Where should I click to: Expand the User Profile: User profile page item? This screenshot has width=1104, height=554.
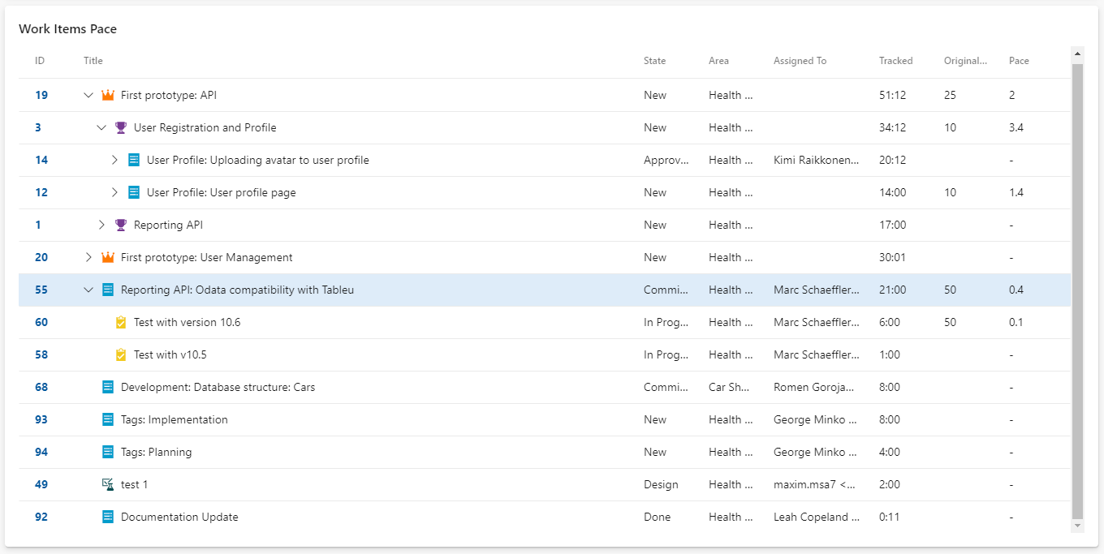click(114, 192)
